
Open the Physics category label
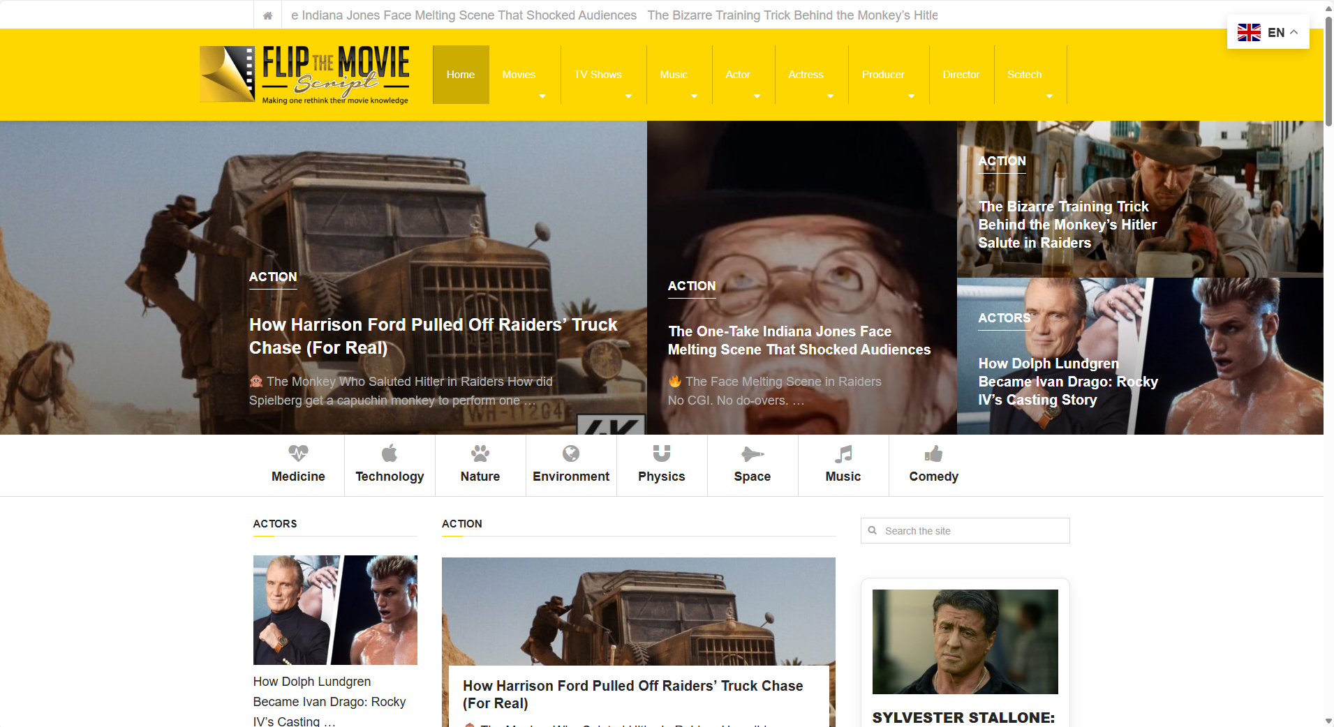[x=662, y=477]
